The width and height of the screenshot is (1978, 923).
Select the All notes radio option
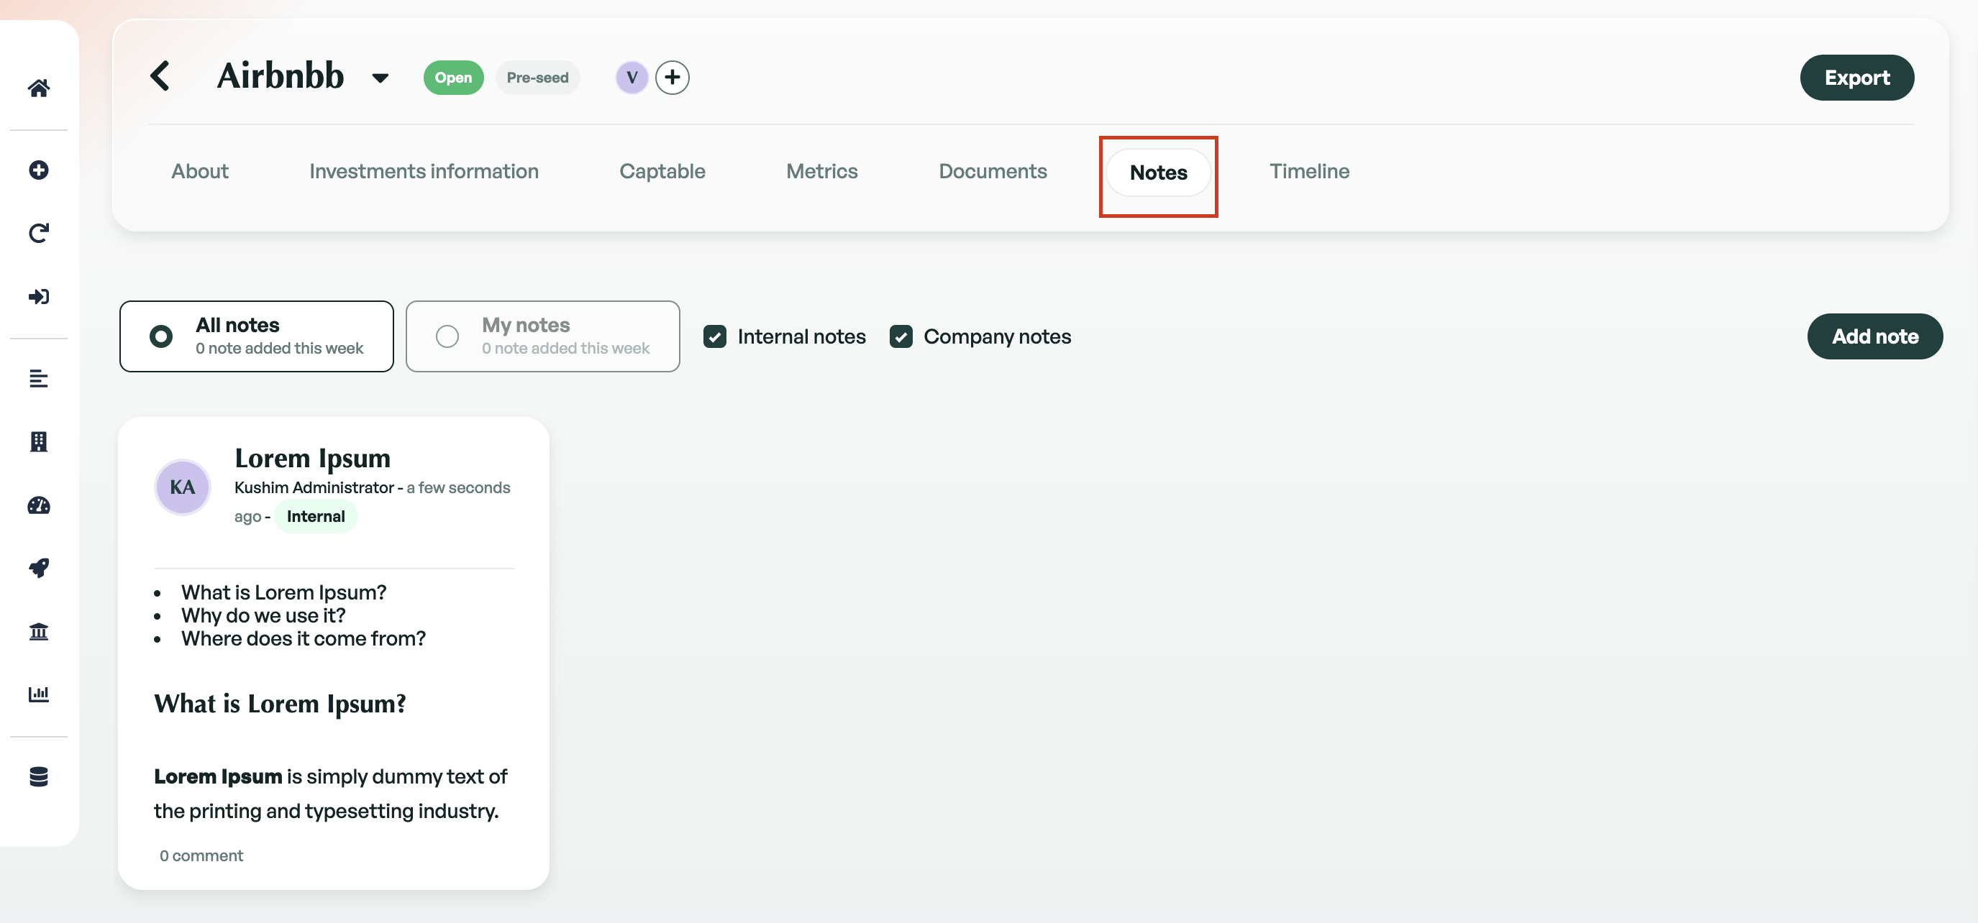click(x=257, y=336)
